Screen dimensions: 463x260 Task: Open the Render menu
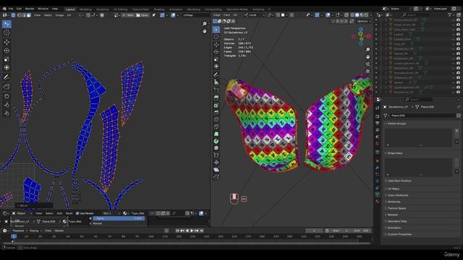30,9
